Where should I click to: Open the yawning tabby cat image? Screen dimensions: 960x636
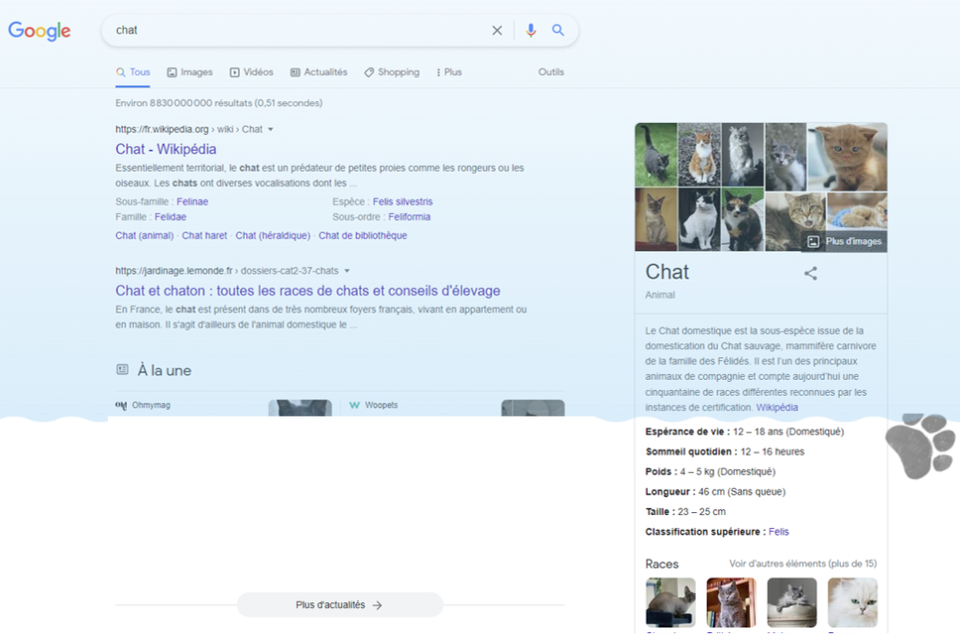point(796,221)
